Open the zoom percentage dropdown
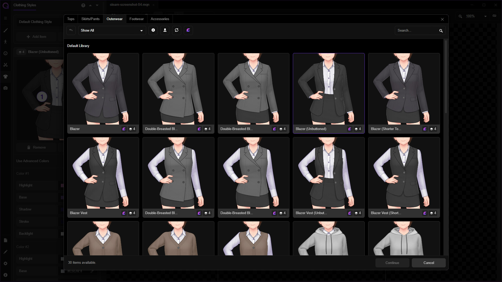Screen dimensions: 502x282 pyautogui.click(x=486, y=16)
